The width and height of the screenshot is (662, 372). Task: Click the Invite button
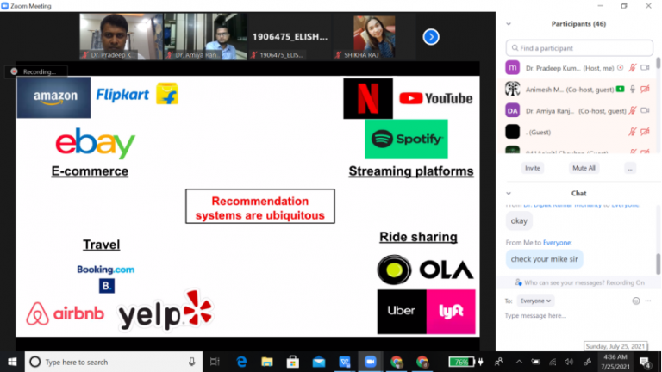(x=533, y=168)
